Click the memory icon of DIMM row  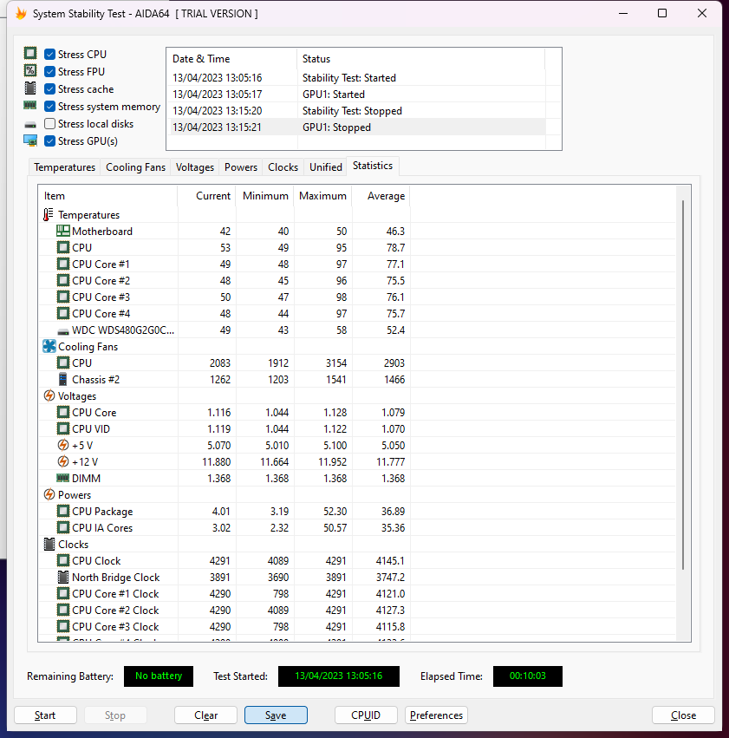click(63, 478)
